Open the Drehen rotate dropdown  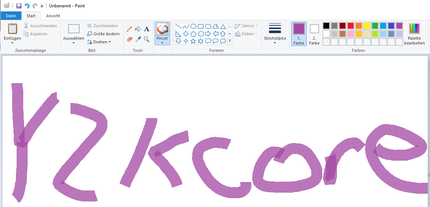click(99, 42)
